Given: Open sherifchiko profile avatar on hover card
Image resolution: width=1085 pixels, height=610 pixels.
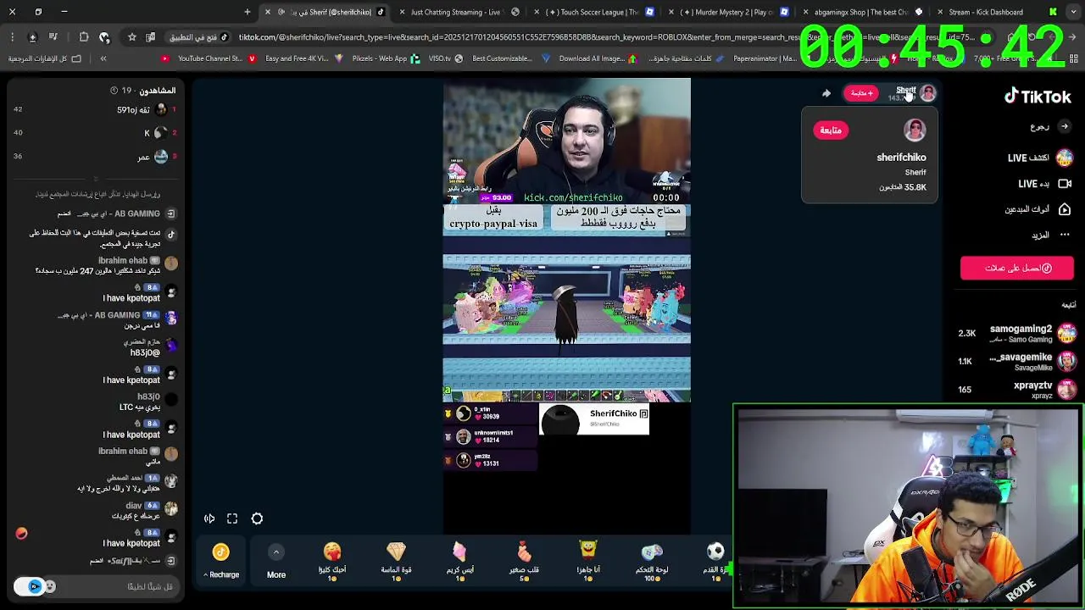Looking at the screenshot, I should point(915,130).
